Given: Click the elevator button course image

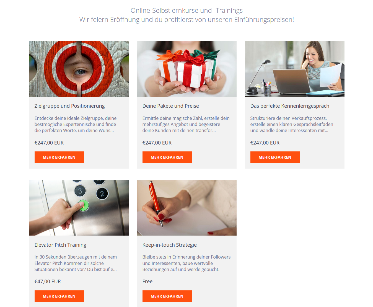Looking at the screenshot, I should [x=79, y=208].
